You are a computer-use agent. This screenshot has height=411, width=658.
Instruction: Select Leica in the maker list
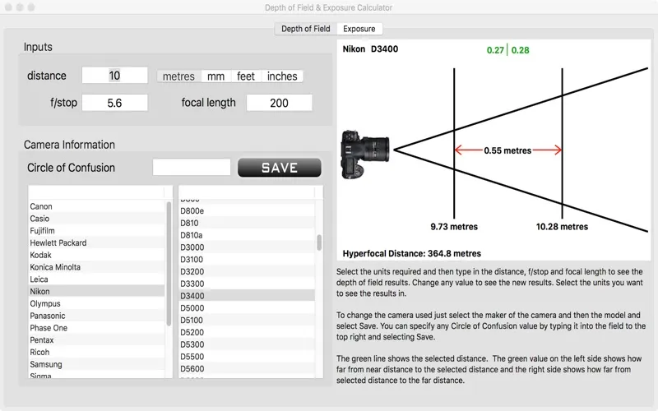pyautogui.click(x=96, y=279)
